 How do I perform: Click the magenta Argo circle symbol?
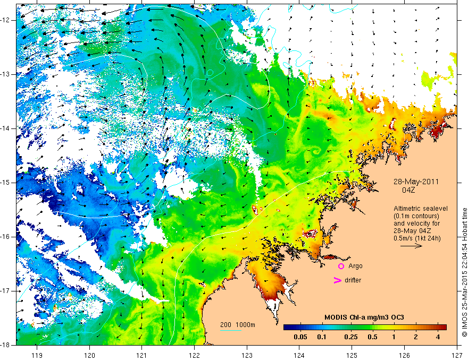coord(341,266)
